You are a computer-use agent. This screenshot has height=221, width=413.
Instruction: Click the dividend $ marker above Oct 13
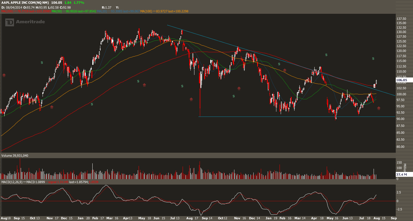(42, 62)
